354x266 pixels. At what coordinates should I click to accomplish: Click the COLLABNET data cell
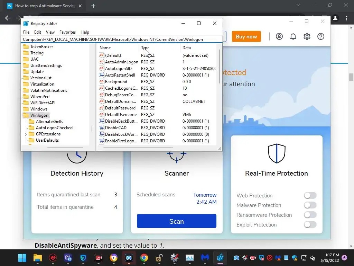(194, 101)
